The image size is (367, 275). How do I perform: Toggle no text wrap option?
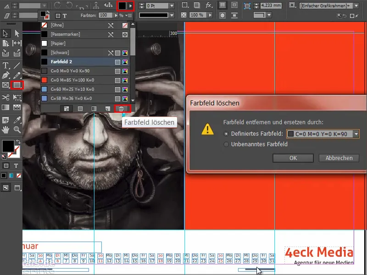coord(222,5)
